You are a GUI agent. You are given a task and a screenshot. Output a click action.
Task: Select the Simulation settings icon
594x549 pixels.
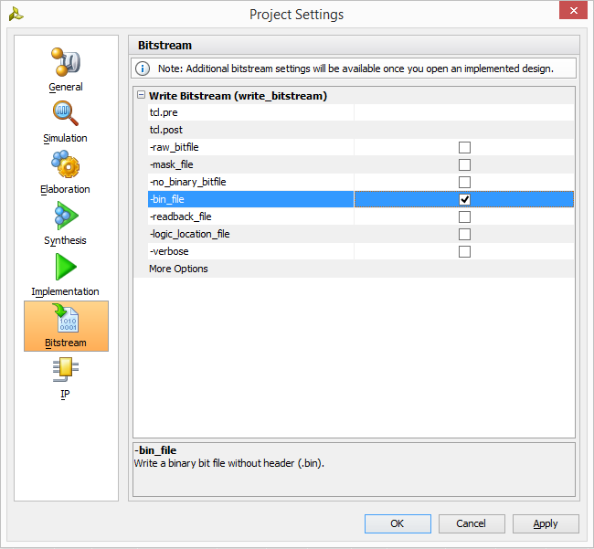coord(66,113)
